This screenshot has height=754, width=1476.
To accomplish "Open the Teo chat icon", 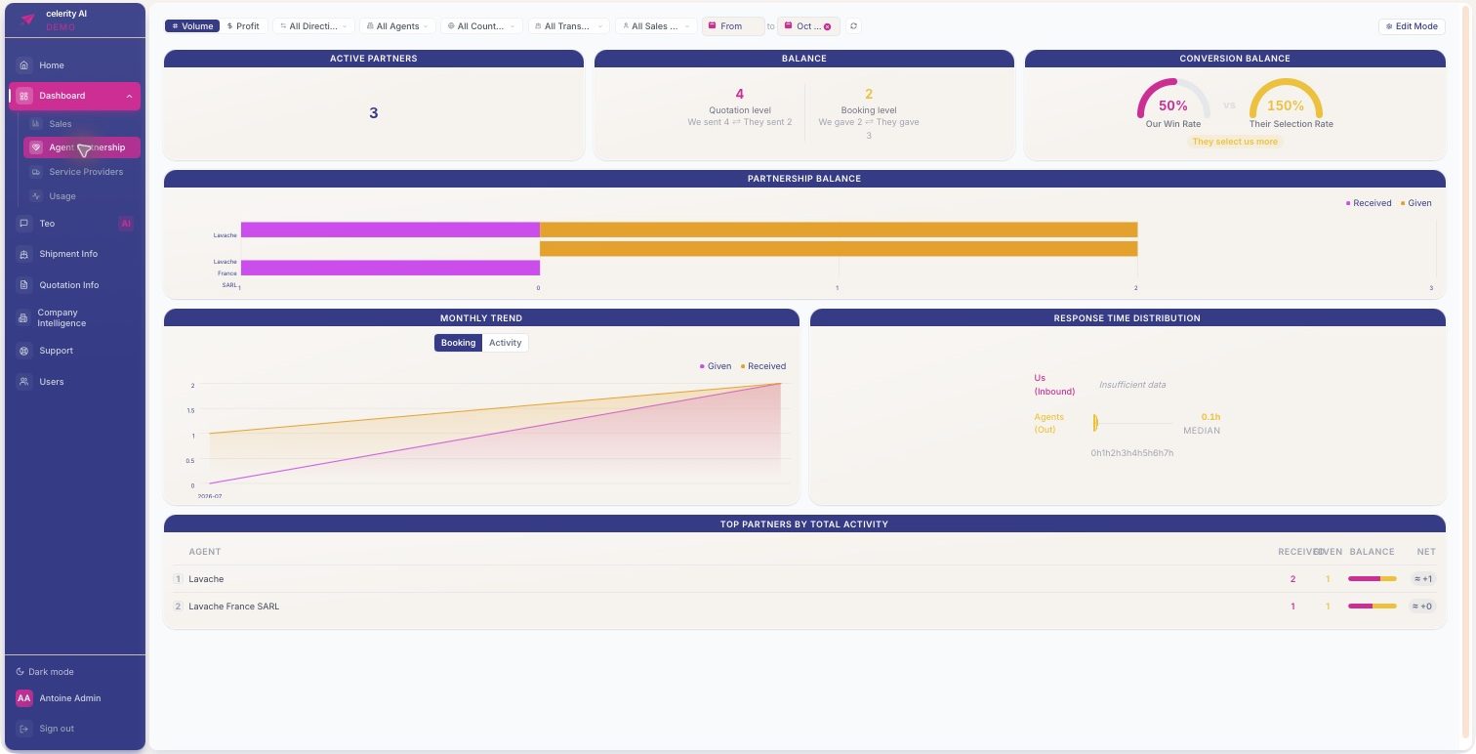I will 24,224.
